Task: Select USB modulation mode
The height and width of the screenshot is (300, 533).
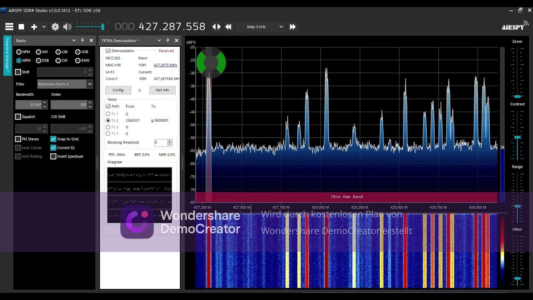Action: coord(81,52)
